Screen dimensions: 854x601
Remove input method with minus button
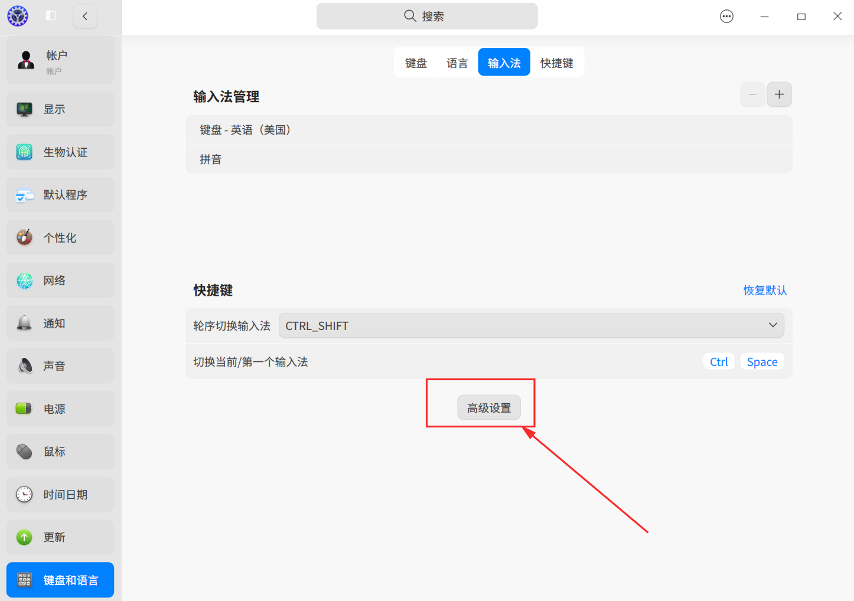tap(752, 94)
